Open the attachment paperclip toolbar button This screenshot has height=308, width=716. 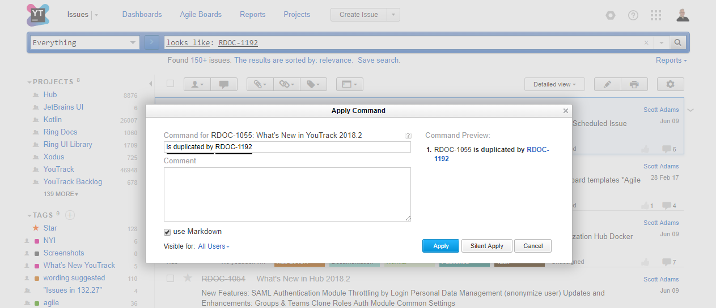coord(260,84)
